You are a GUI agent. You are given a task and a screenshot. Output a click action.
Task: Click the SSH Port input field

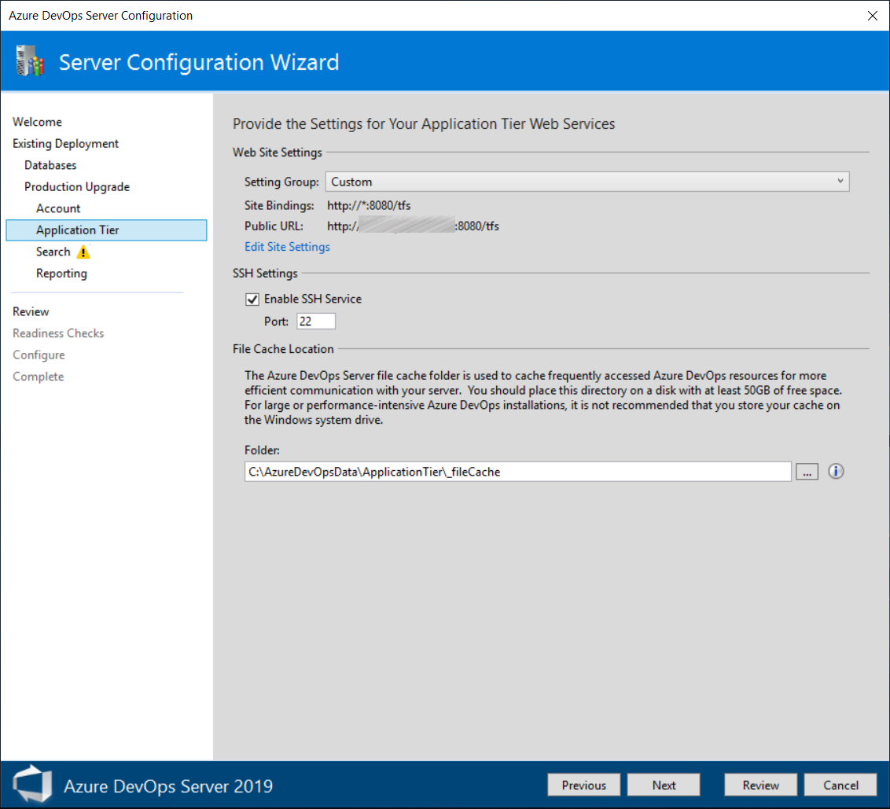316,322
